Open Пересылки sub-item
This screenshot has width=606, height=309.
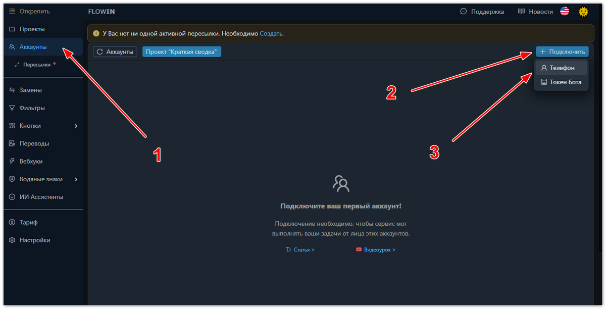(43, 65)
